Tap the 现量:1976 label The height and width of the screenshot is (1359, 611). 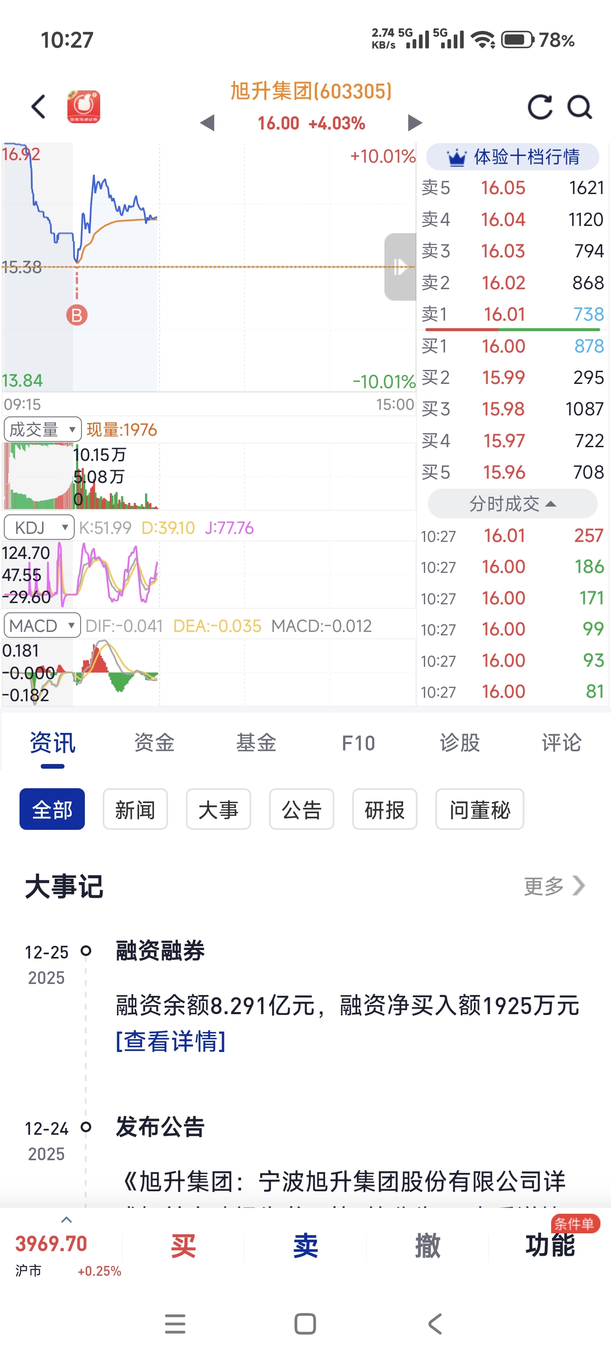click(x=122, y=430)
